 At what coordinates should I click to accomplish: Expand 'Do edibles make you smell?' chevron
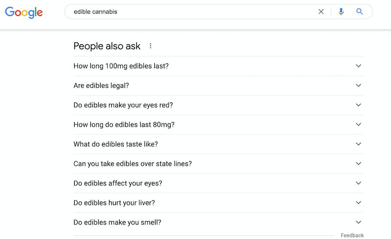[358, 222]
